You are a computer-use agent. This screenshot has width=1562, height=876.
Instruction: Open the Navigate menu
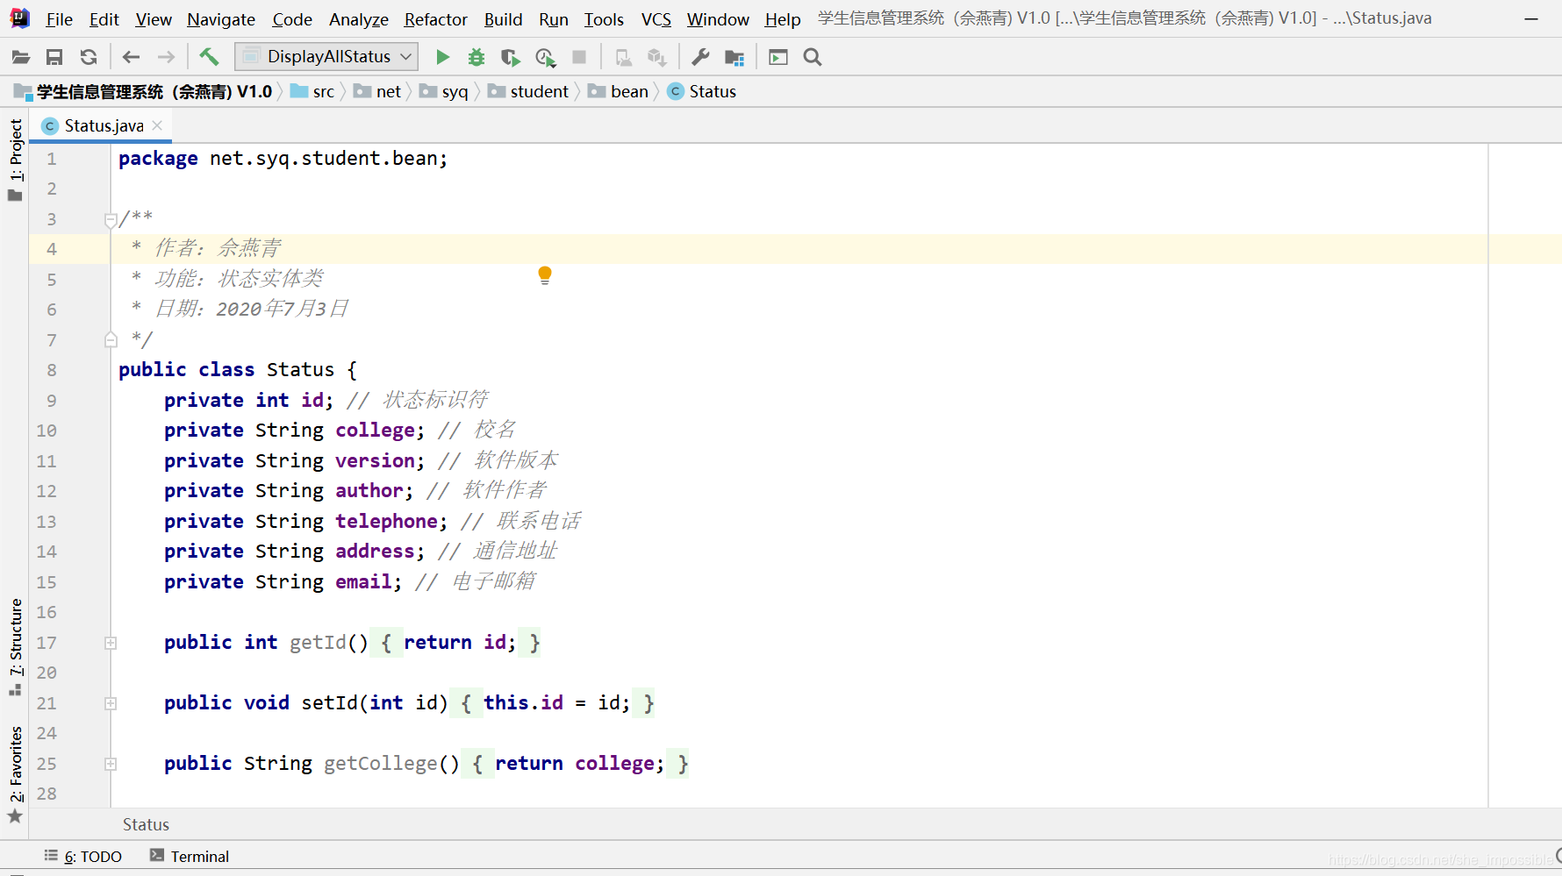221,19
